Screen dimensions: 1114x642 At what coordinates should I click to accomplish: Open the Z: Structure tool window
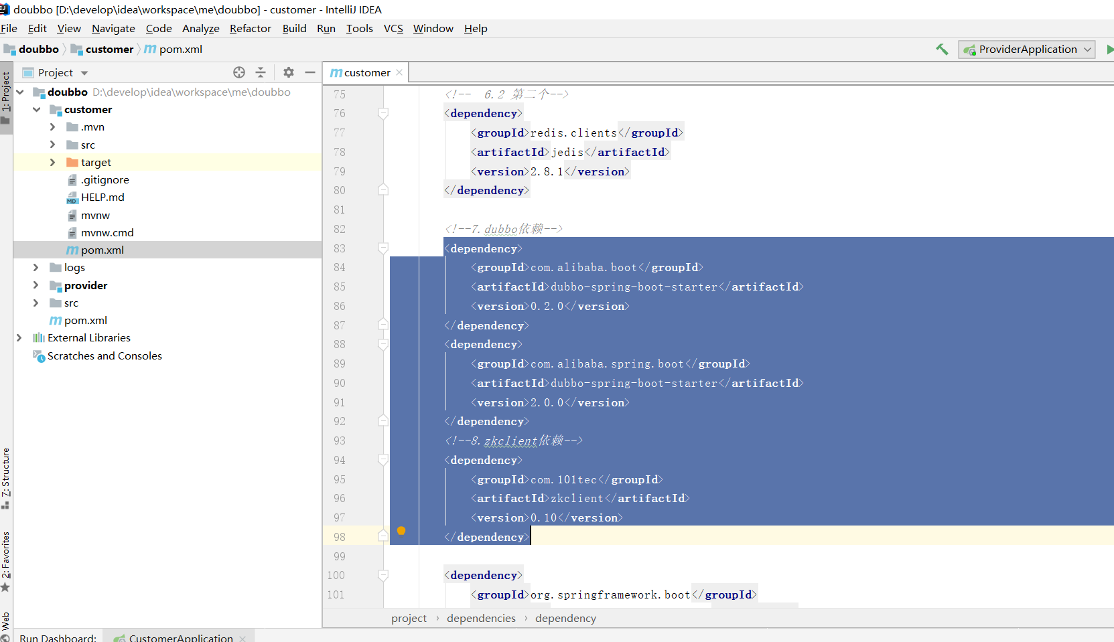pyautogui.click(x=6, y=478)
